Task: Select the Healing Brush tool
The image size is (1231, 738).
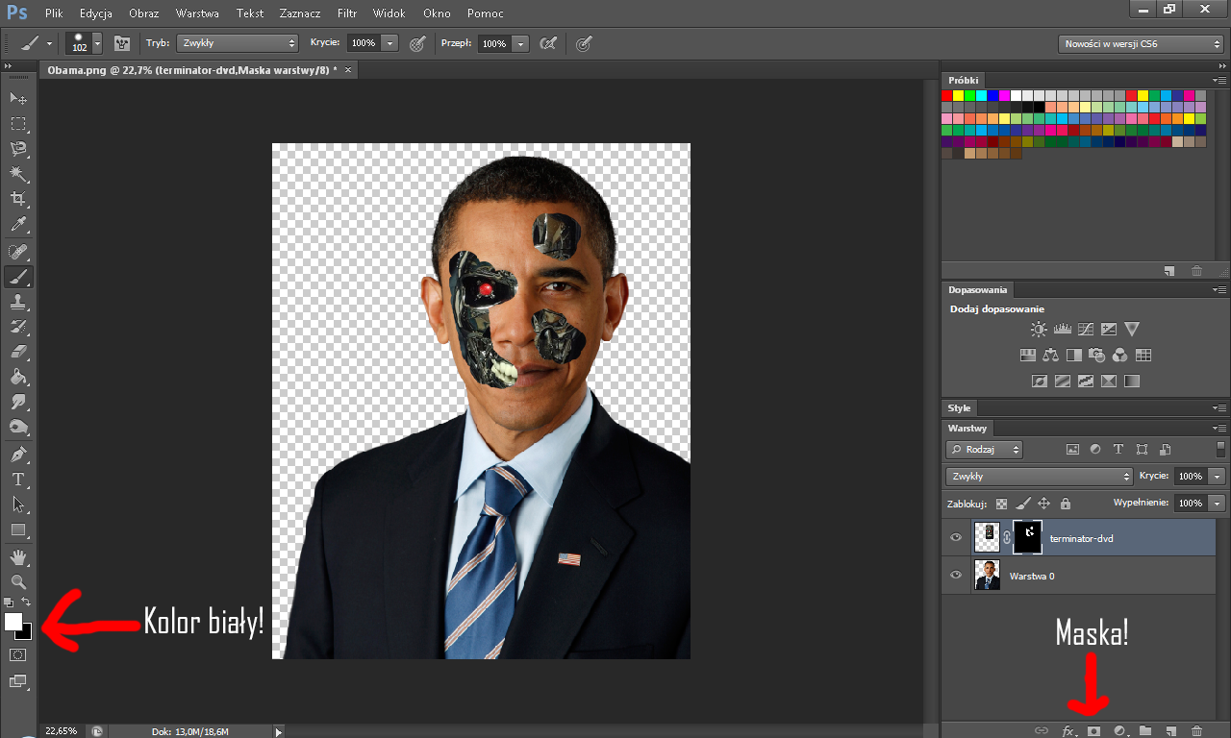Action: [18, 252]
